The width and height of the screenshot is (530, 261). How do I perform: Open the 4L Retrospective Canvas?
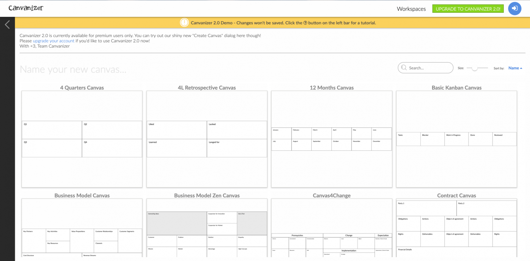click(x=207, y=138)
